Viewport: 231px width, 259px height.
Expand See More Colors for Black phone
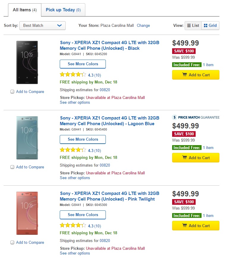pyautogui.click(x=83, y=64)
